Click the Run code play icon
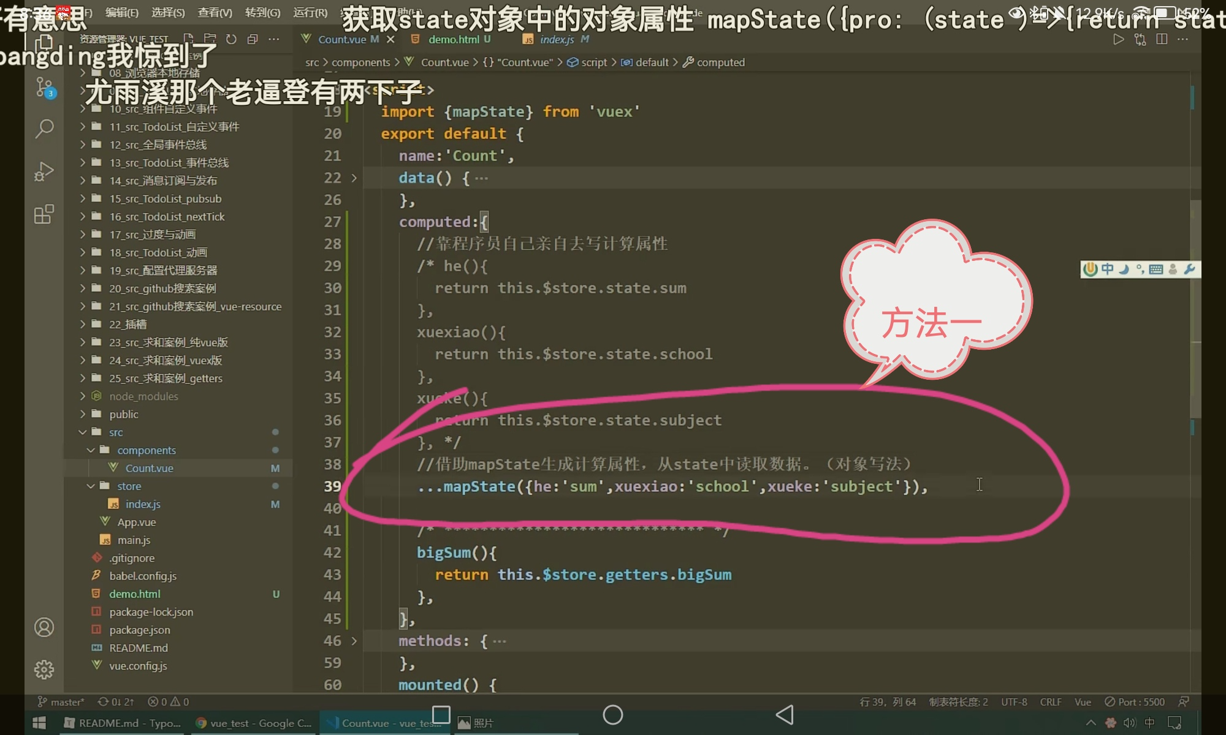 pyautogui.click(x=1118, y=39)
